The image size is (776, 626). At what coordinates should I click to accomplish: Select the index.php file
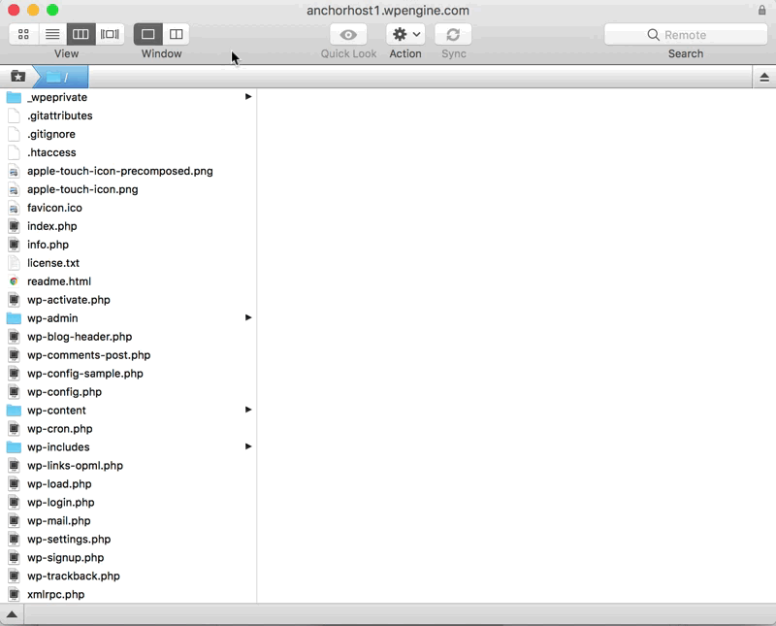coord(128,226)
